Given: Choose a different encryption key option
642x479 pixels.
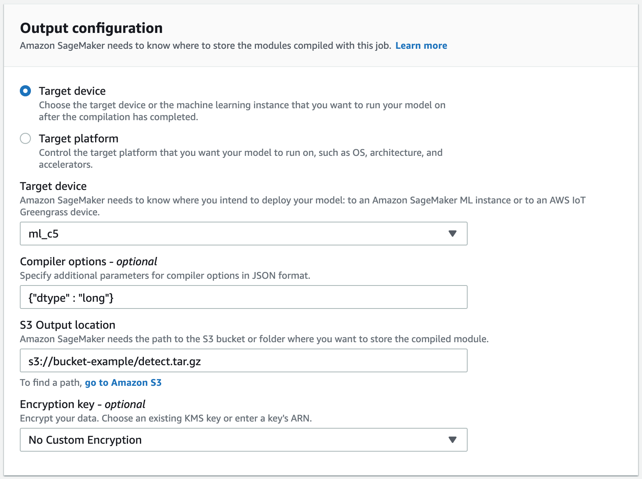Looking at the screenshot, I should click(x=243, y=440).
